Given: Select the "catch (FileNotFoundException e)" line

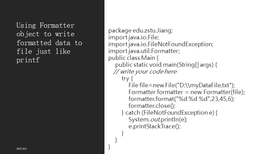Looking at the screenshot, I should [x=170, y=113].
